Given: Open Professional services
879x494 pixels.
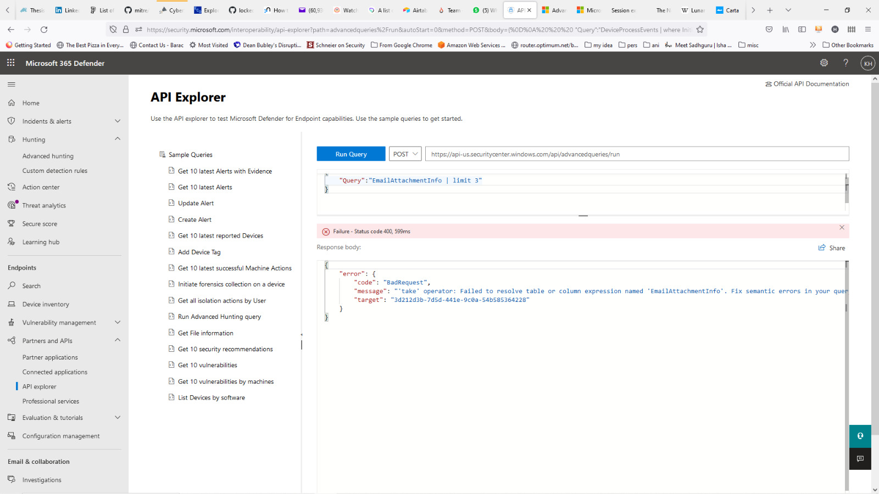Looking at the screenshot, I should coord(51,401).
